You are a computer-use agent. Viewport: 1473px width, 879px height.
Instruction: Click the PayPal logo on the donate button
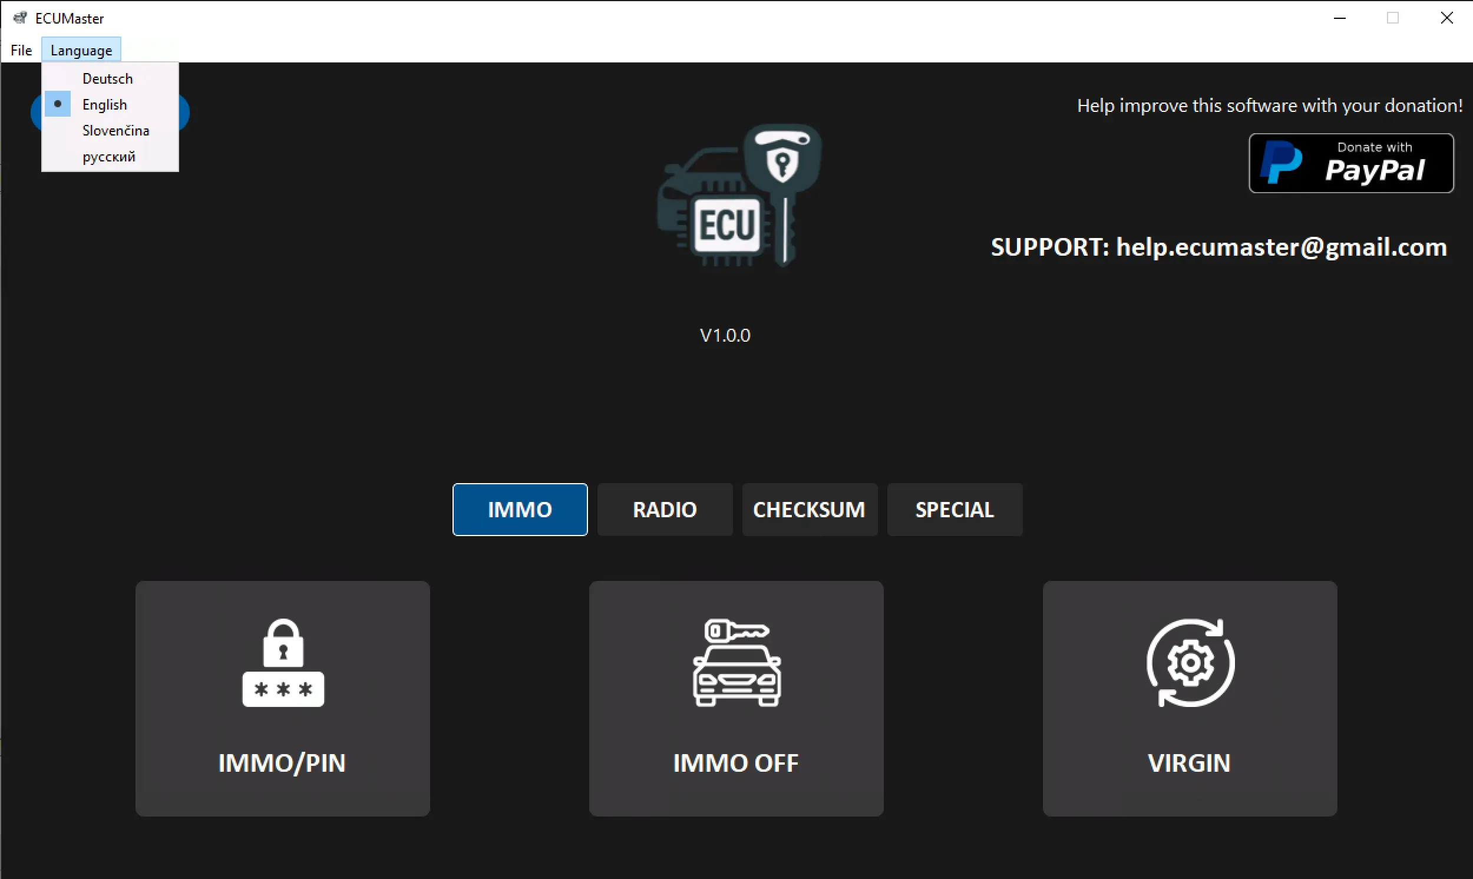pyautogui.click(x=1280, y=163)
